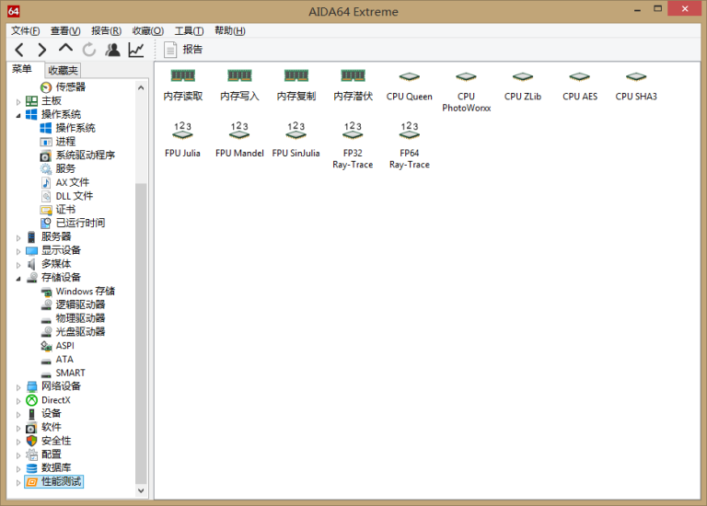Open the 文件(F) menu
This screenshot has height=506, width=707.
coord(25,30)
